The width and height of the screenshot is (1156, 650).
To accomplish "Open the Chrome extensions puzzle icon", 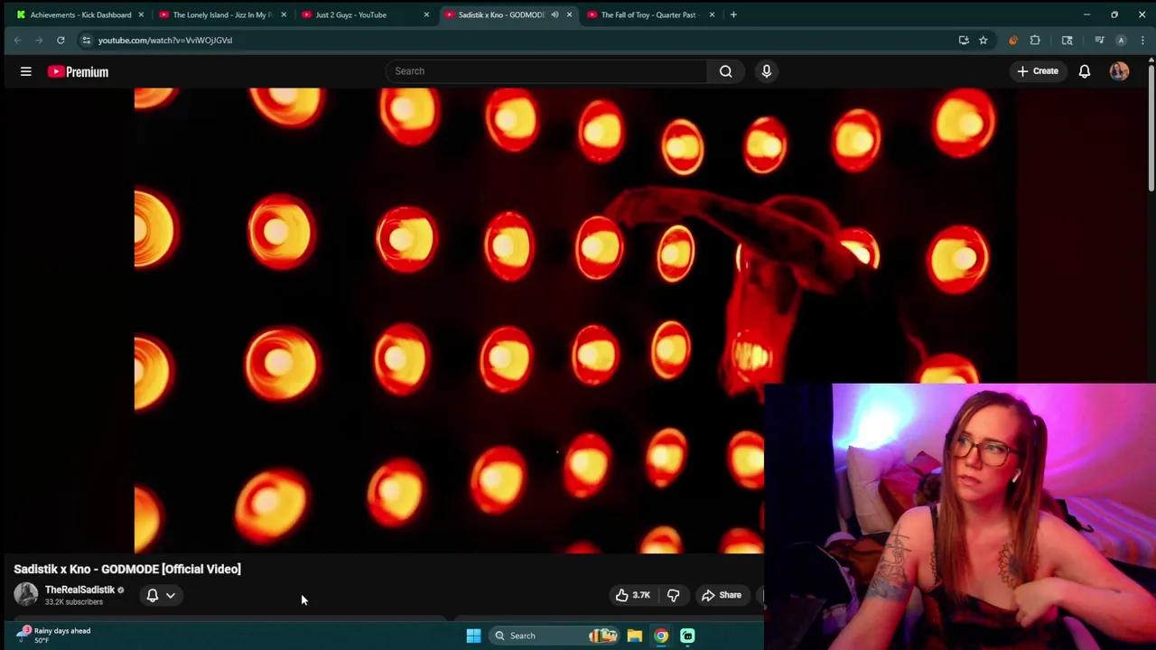I will [x=1035, y=40].
